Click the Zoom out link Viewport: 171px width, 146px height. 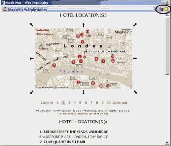pyautogui.click(x=120, y=103)
